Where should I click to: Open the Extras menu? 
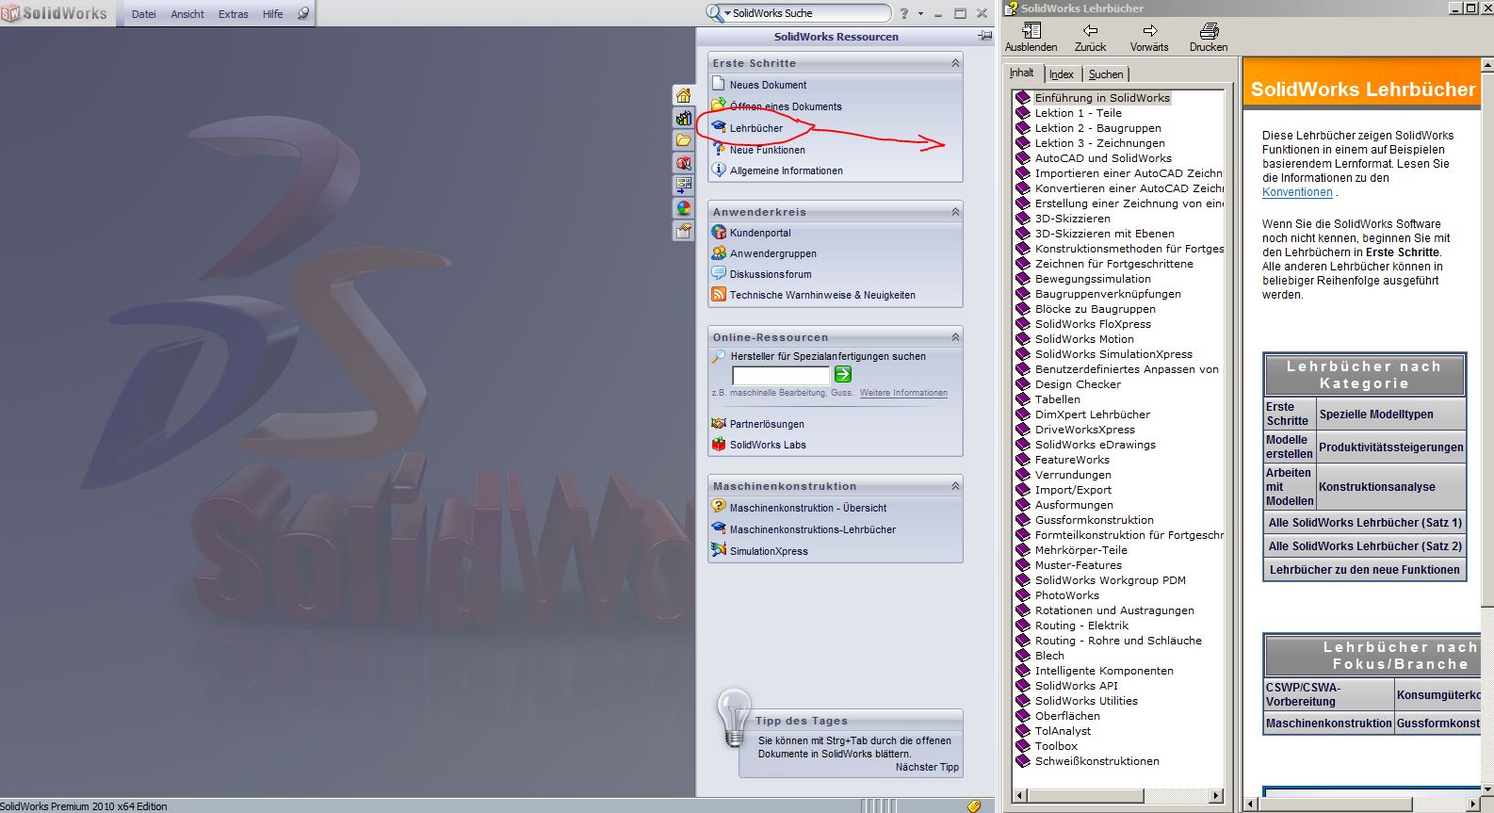click(234, 14)
